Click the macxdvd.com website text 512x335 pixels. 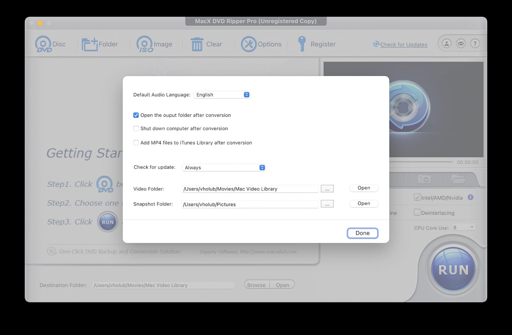(268, 252)
